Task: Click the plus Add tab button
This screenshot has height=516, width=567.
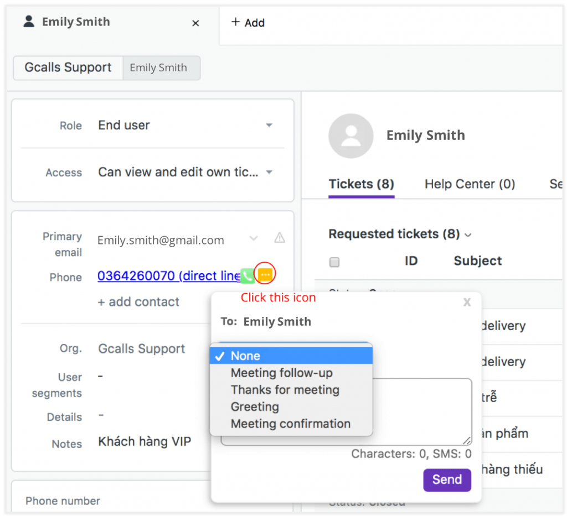Action: tap(248, 22)
